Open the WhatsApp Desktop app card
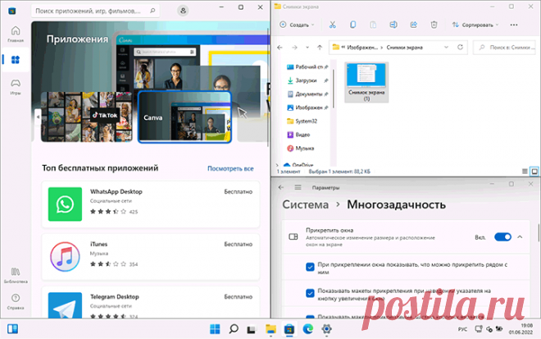The width and height of the screenshot is (541, 339). click(x=151, y=204)
